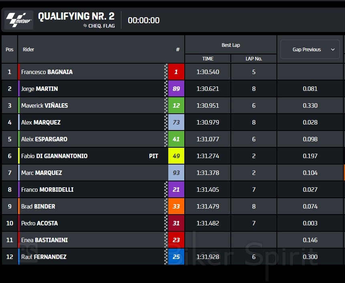Click the chequered flag icon beside CHEQ. FLAG
This screenshot has height=283, width=345.
(85, 26)
